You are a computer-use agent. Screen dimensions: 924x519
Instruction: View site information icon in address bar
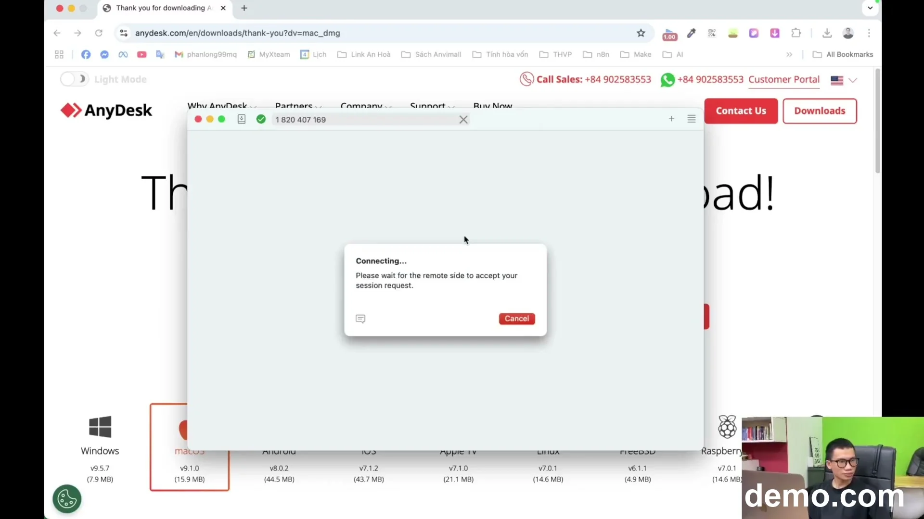coord(124,33)
